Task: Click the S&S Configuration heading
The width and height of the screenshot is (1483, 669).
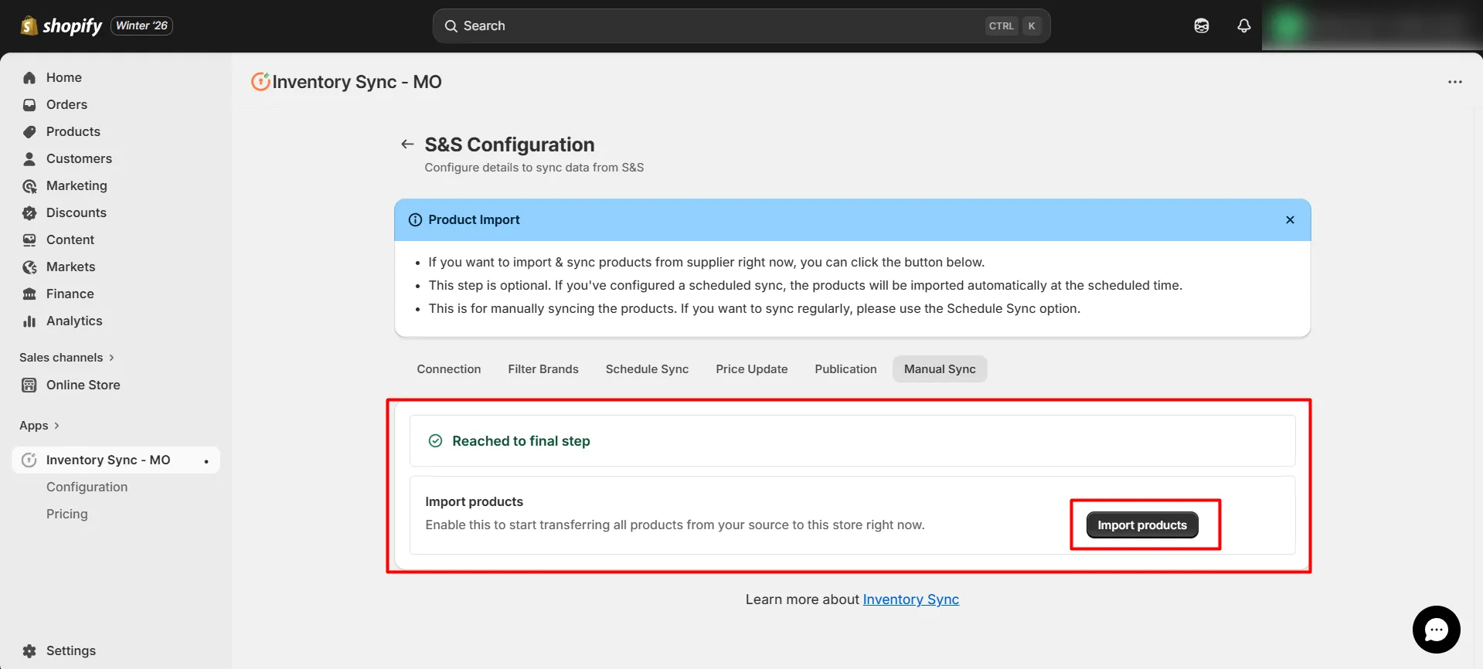Action: coord(509,144)
